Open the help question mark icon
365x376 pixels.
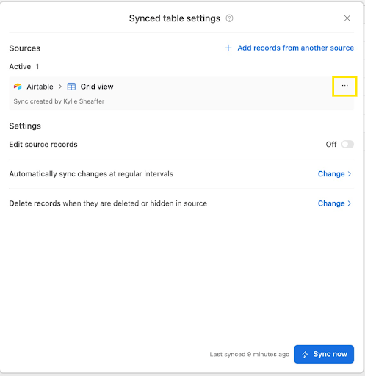click(x=229, y=18)
